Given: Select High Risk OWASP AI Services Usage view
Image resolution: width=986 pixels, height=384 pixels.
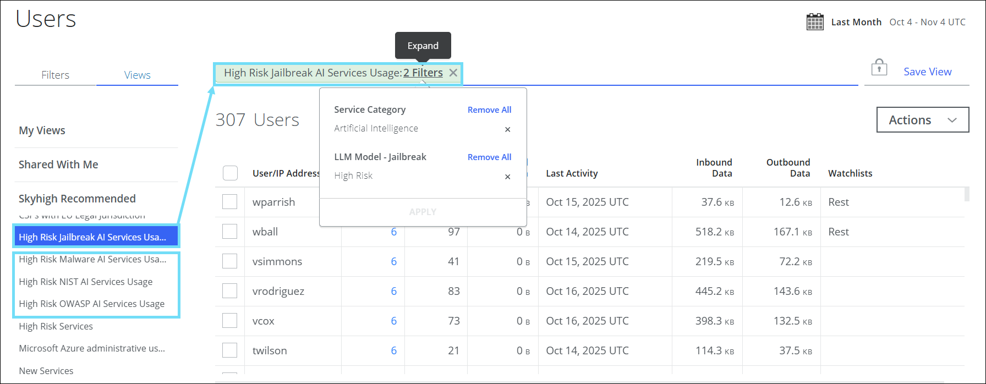Looking at the screenshot, I should (92, 304).
